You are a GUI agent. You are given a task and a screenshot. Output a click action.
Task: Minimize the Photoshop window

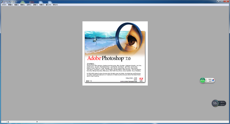(x=218, y=1)
